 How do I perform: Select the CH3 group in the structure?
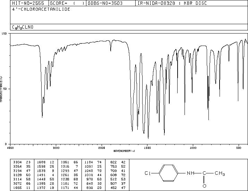click(x=220, y=173)
